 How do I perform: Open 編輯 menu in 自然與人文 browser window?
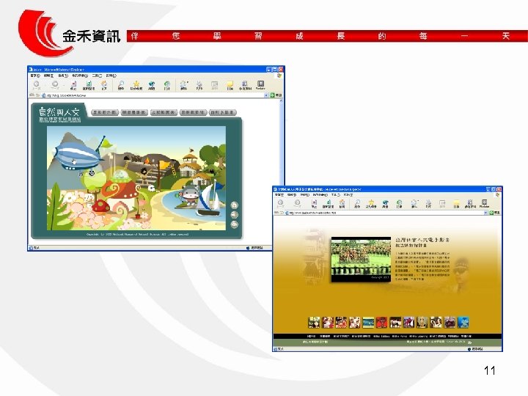coord(49,76)
